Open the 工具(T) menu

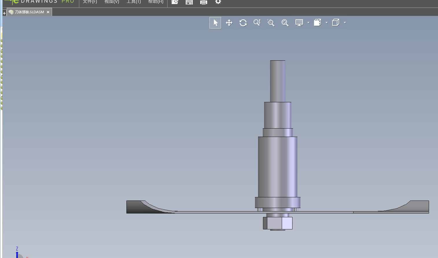point(134,2)
